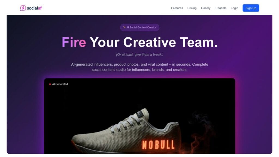Click the AI Generated label
The width and height of the screenshot is (279, 157).
tap(60, 84)
